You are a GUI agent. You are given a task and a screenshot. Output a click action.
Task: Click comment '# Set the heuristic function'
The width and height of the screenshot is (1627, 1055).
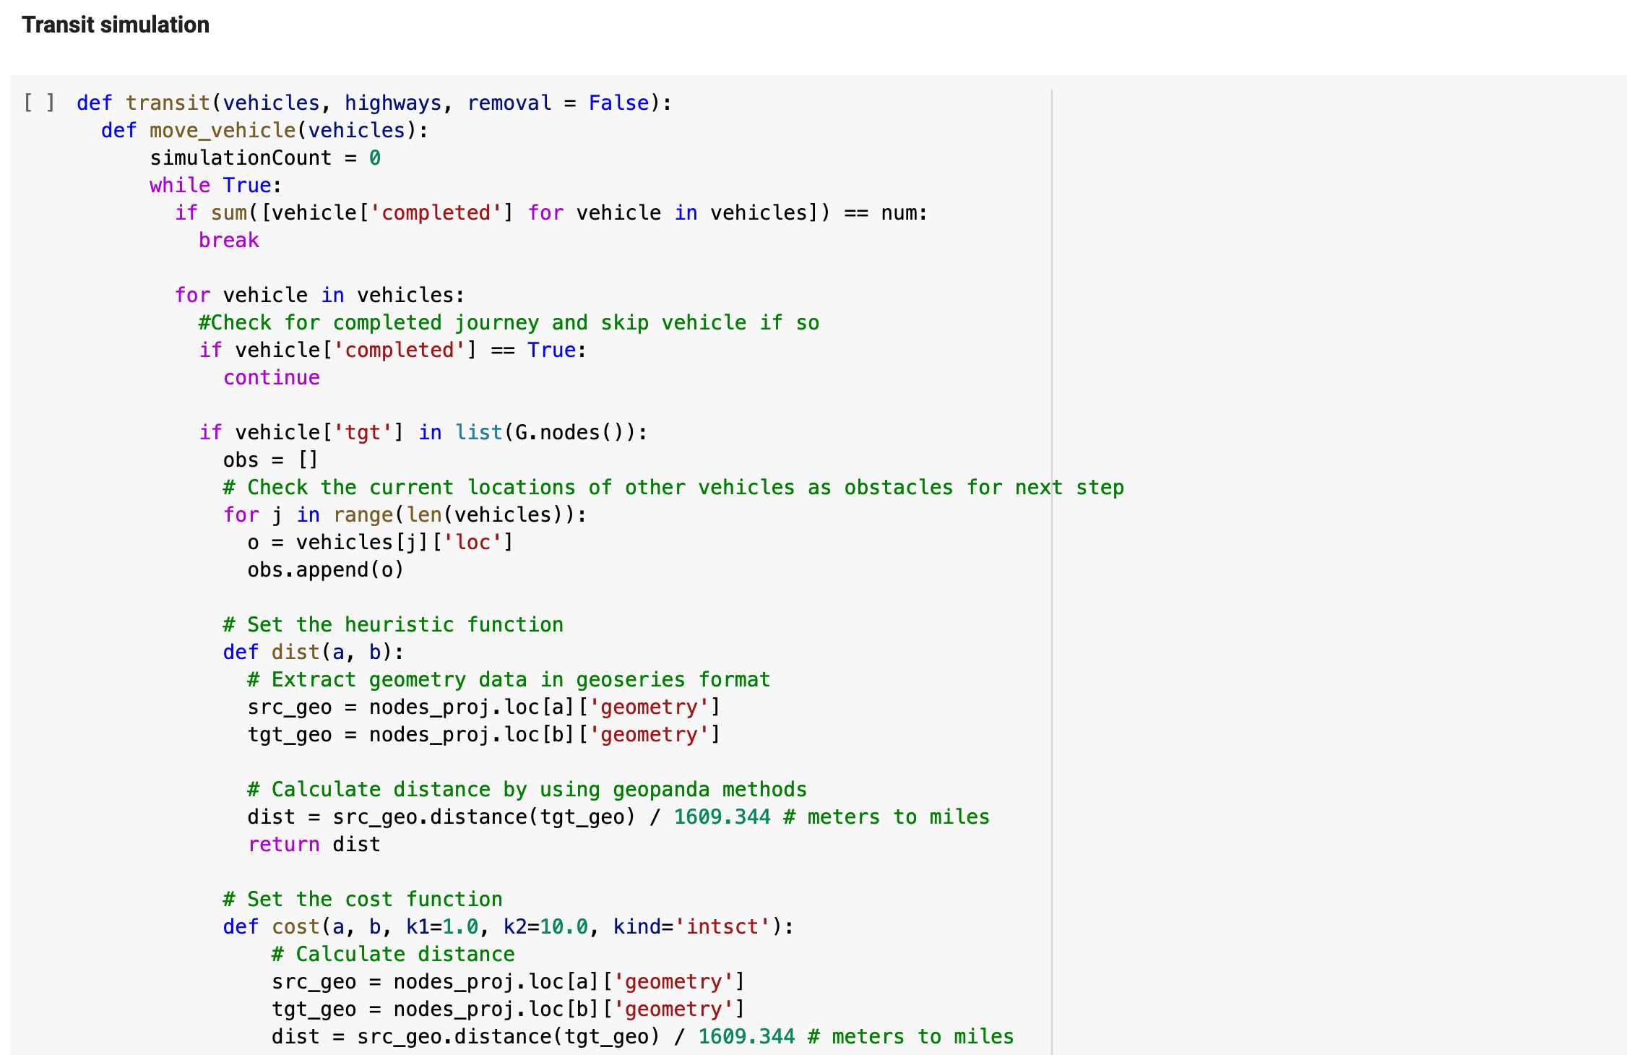pyautogui.click(x=393, y=624)
